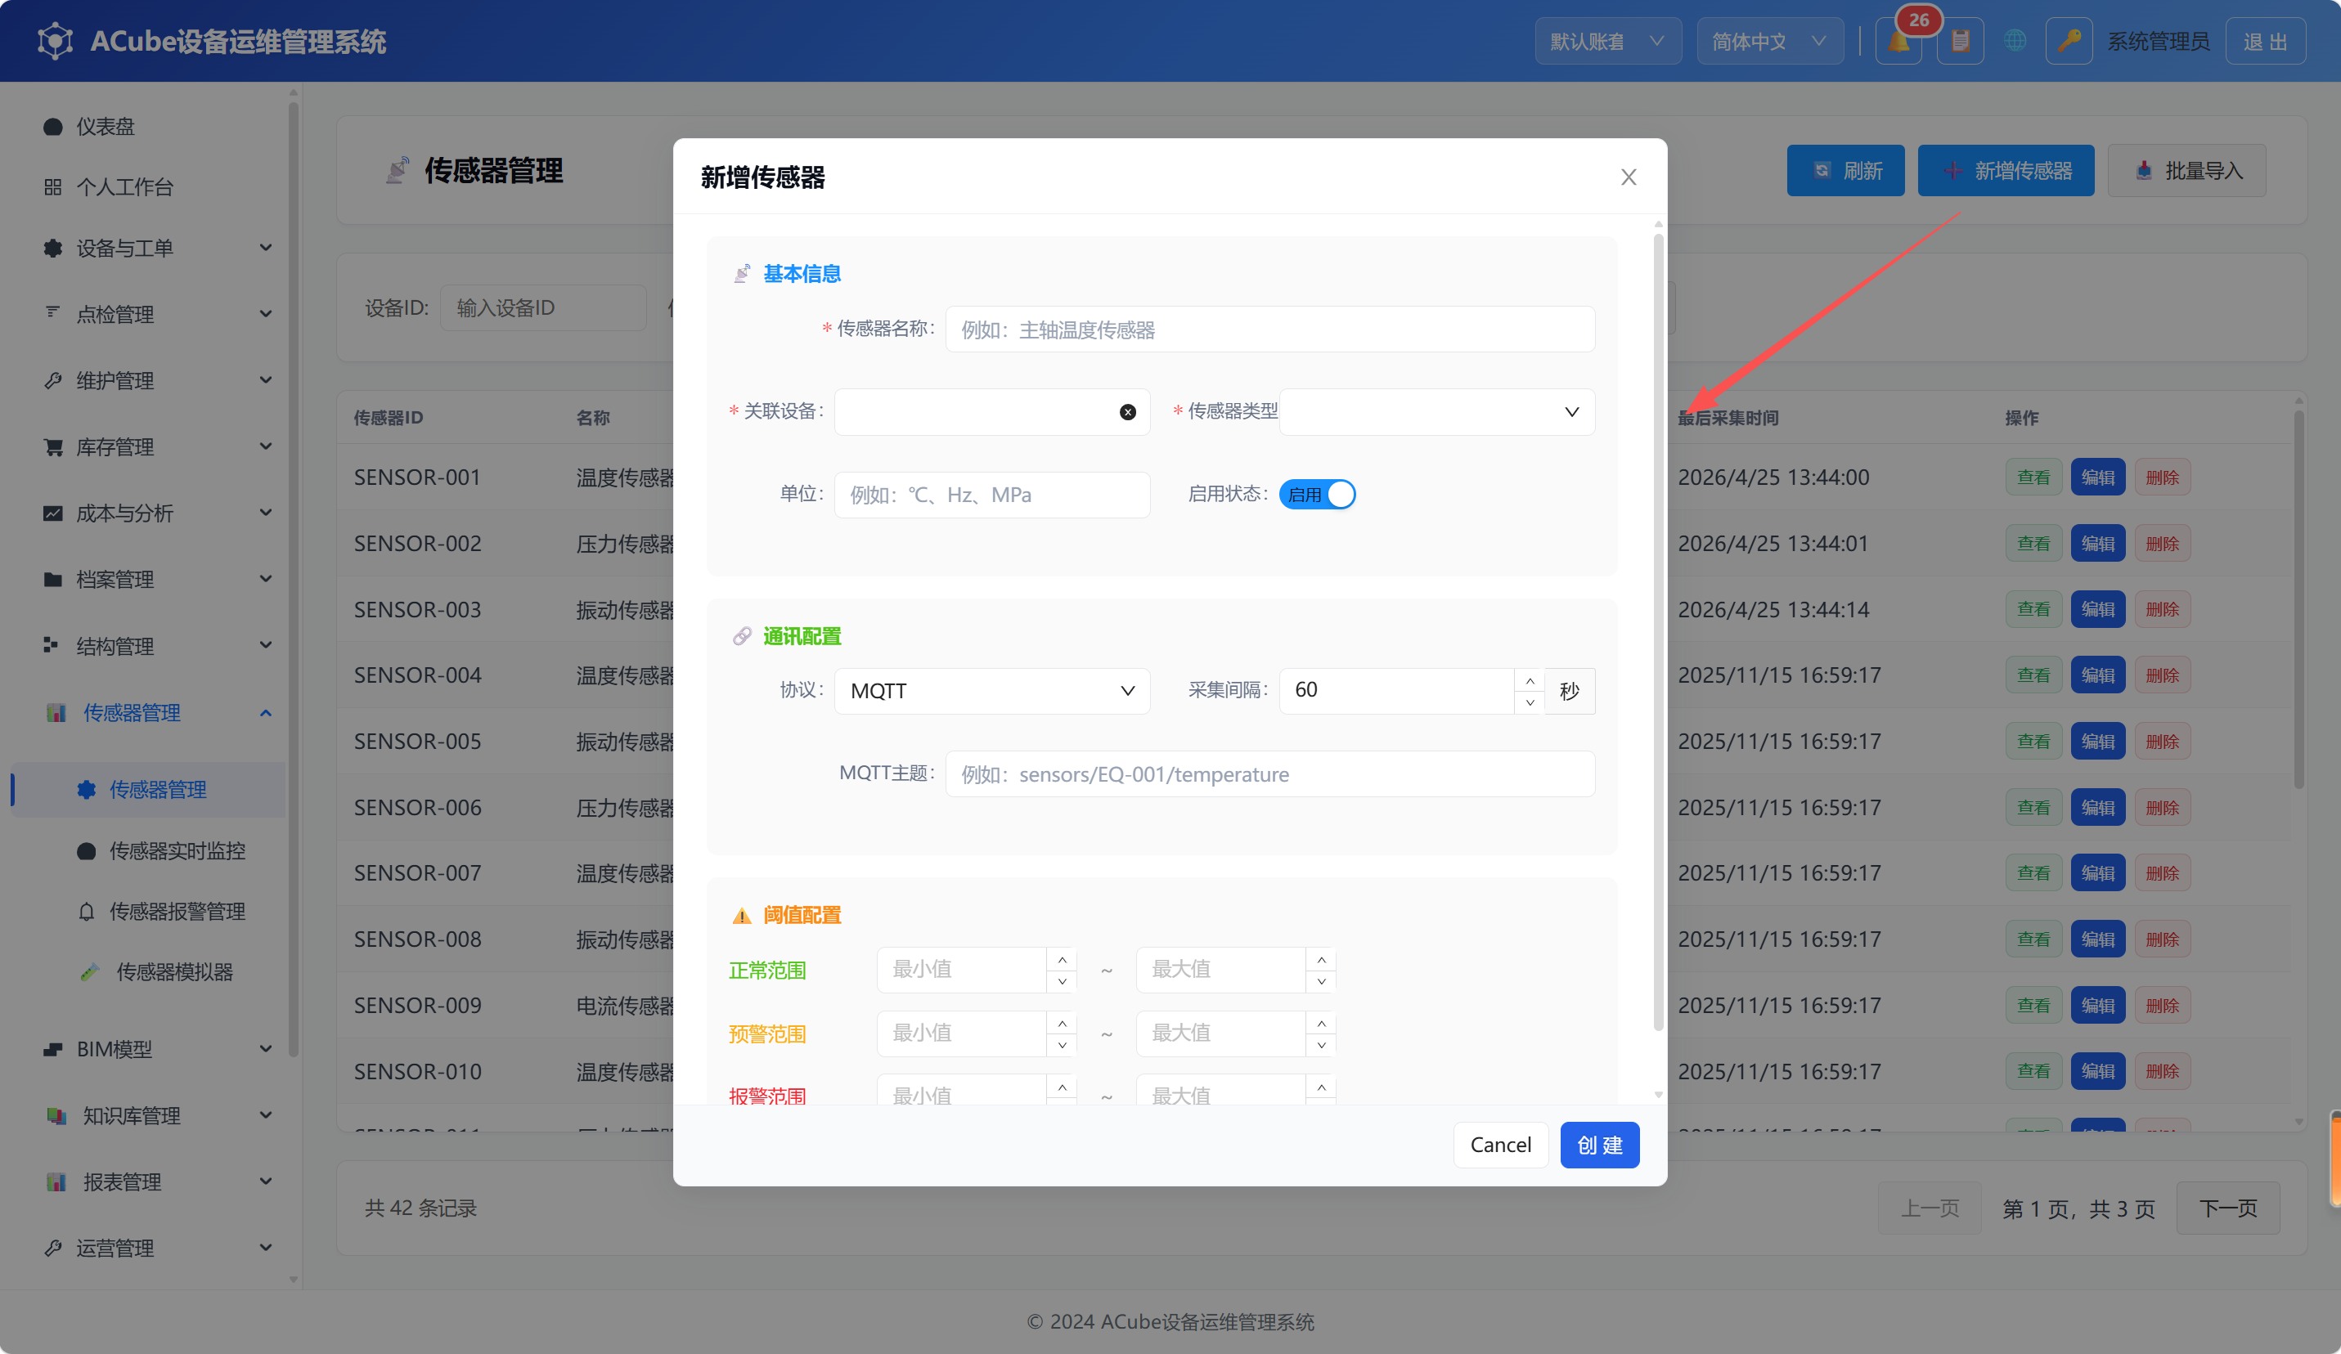
Task: Click the 仪表盘 sidebar icon
Action: (x=53, y=126)
